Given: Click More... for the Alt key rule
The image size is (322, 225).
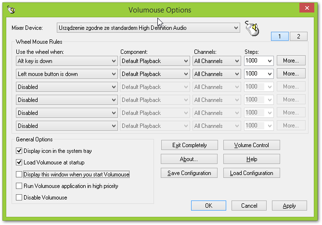Looking at the screenshot, I should coord(291,61).
